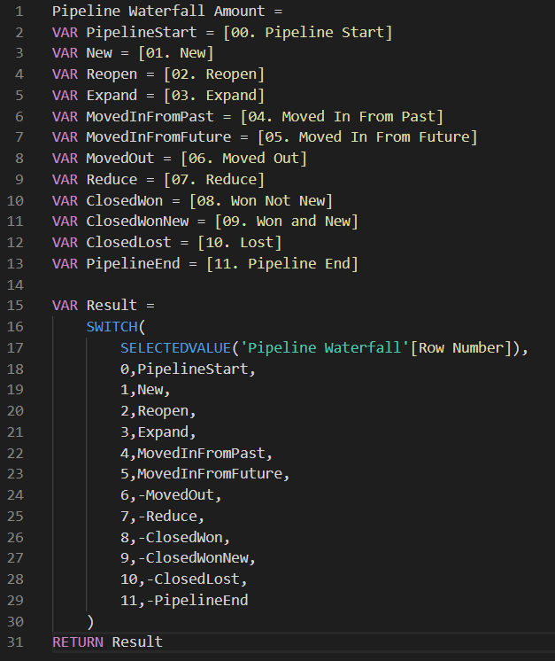Click the RETURN keyword on the last line
Screen dimensions: 555x661
(x=77, y=642)
